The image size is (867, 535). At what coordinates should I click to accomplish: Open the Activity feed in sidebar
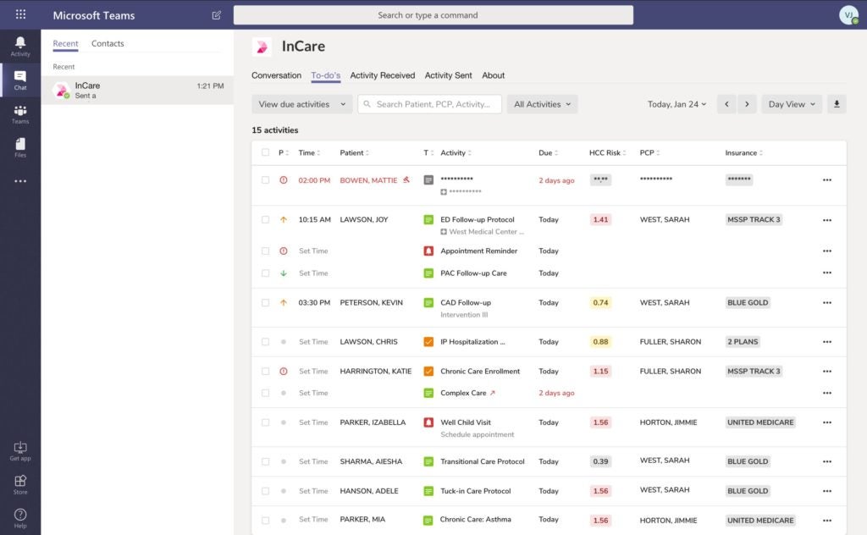tap(19, 46)
